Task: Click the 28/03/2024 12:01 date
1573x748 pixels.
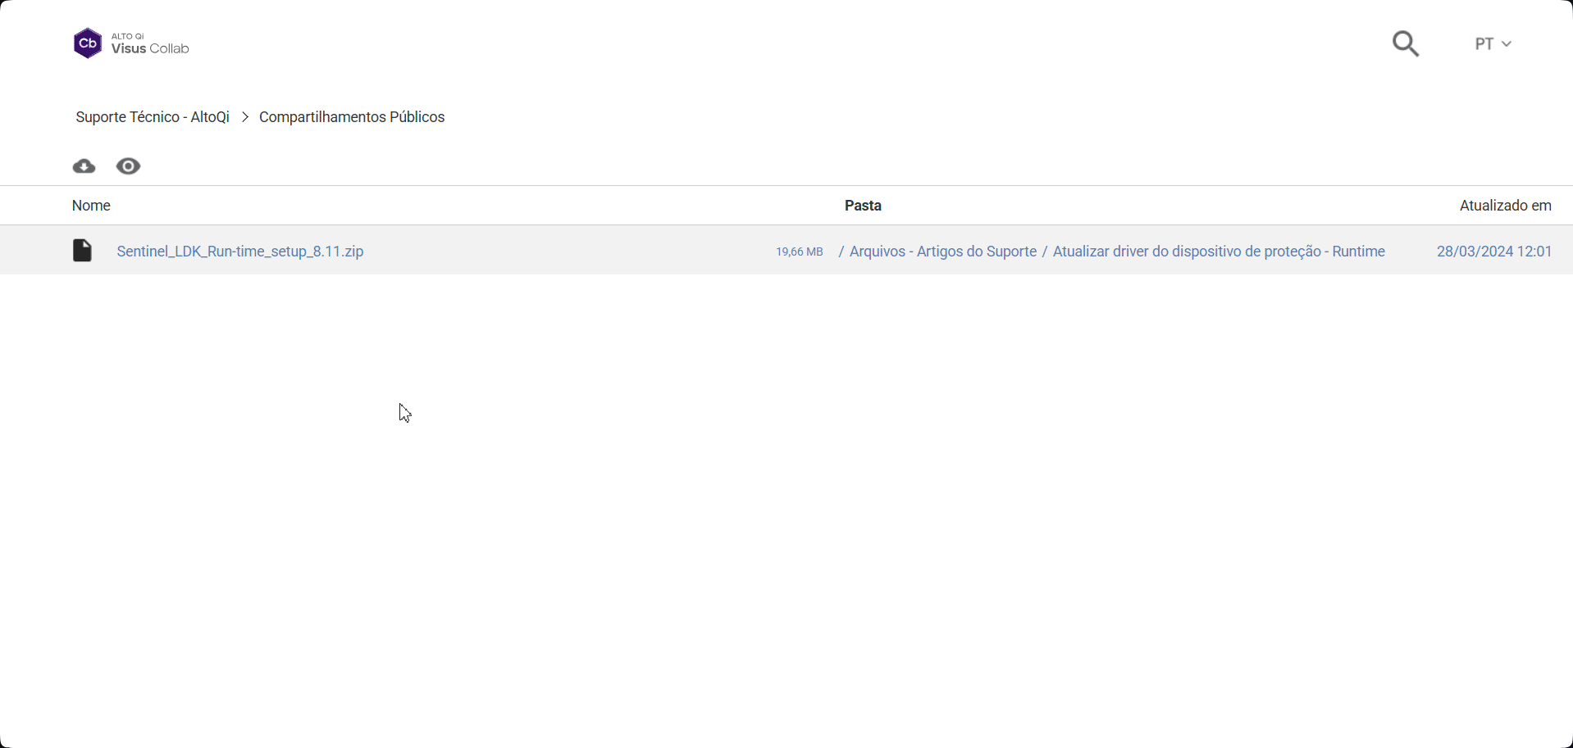Action: point(1493,252)
